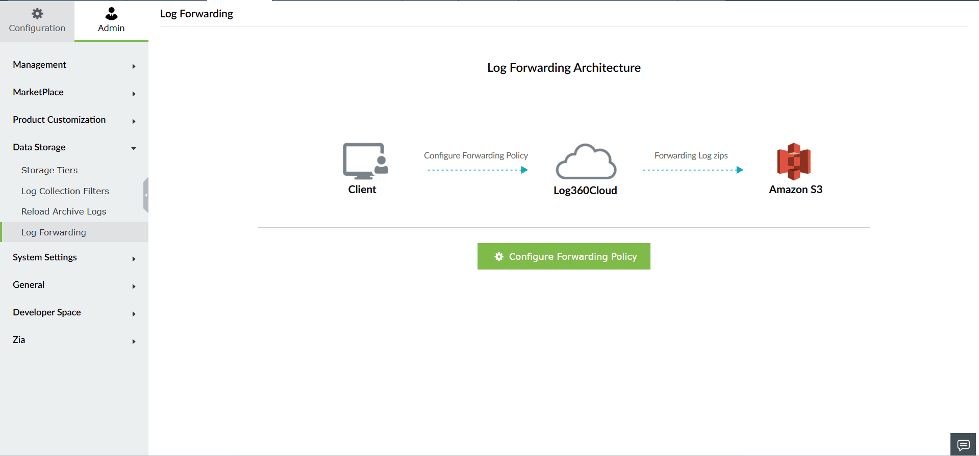Switch to the Configuration tab
Viewport: 979px width, 456px height.
tap(37, 21)
